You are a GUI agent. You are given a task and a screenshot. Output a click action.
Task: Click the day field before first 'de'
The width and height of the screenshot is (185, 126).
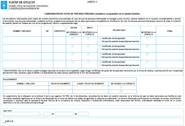pyautogui.click(x=46, y=114)
